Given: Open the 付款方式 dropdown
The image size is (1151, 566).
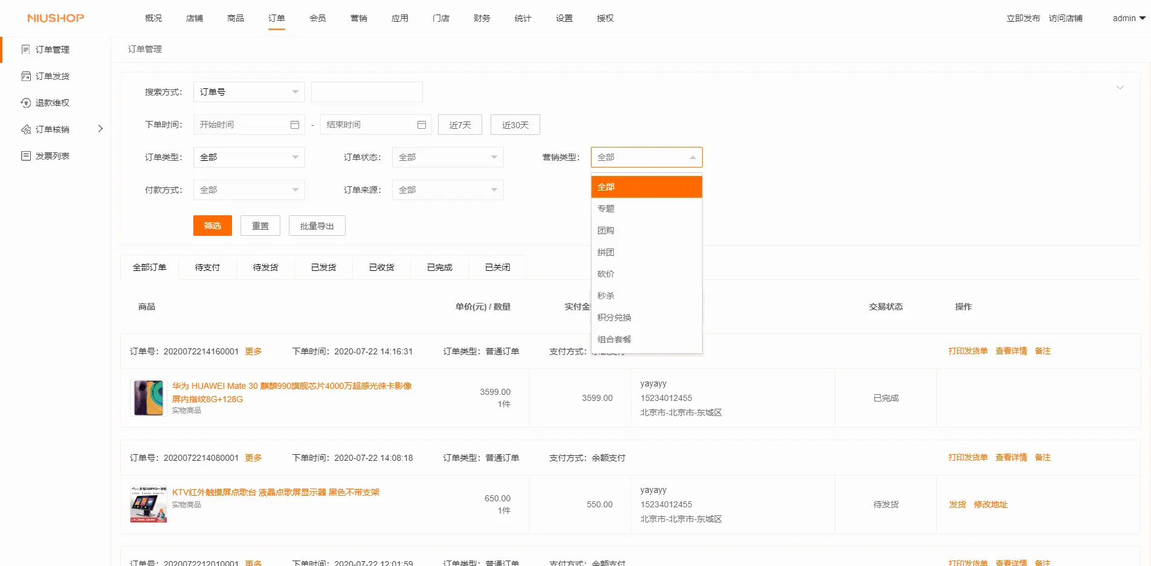Looking at the screenshot, I should click(x=248, y=190).
